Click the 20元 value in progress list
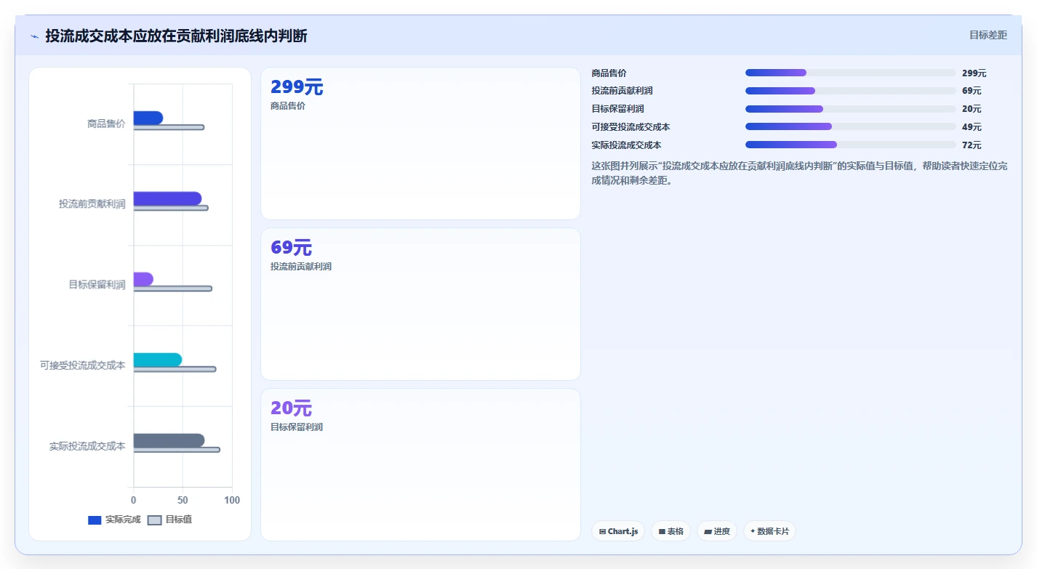The image size is (1037, 569). (x=972, y=109)
